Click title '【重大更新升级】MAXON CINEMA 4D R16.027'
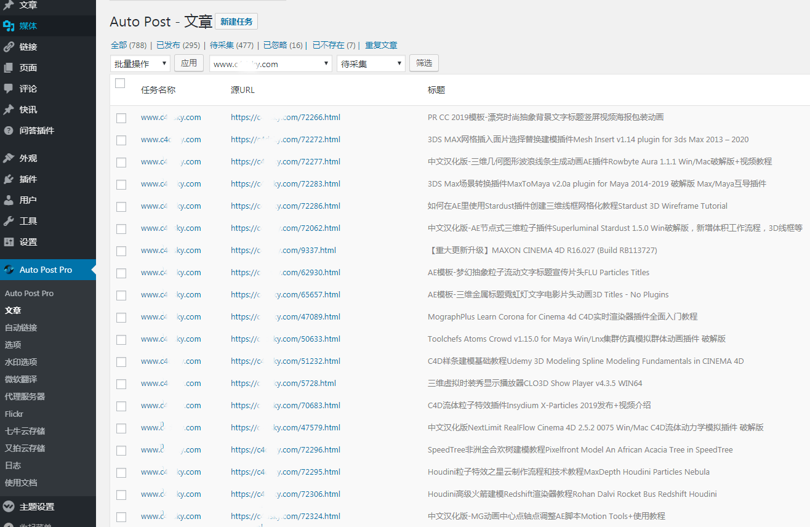The image size is (810, 527). [x=542, y=250]
